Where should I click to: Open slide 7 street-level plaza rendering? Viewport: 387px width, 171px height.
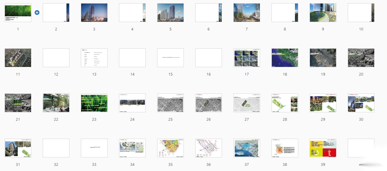(x=247, y=13)
